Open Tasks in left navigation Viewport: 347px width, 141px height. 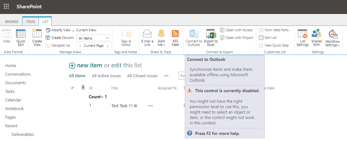tap(10, 92)
